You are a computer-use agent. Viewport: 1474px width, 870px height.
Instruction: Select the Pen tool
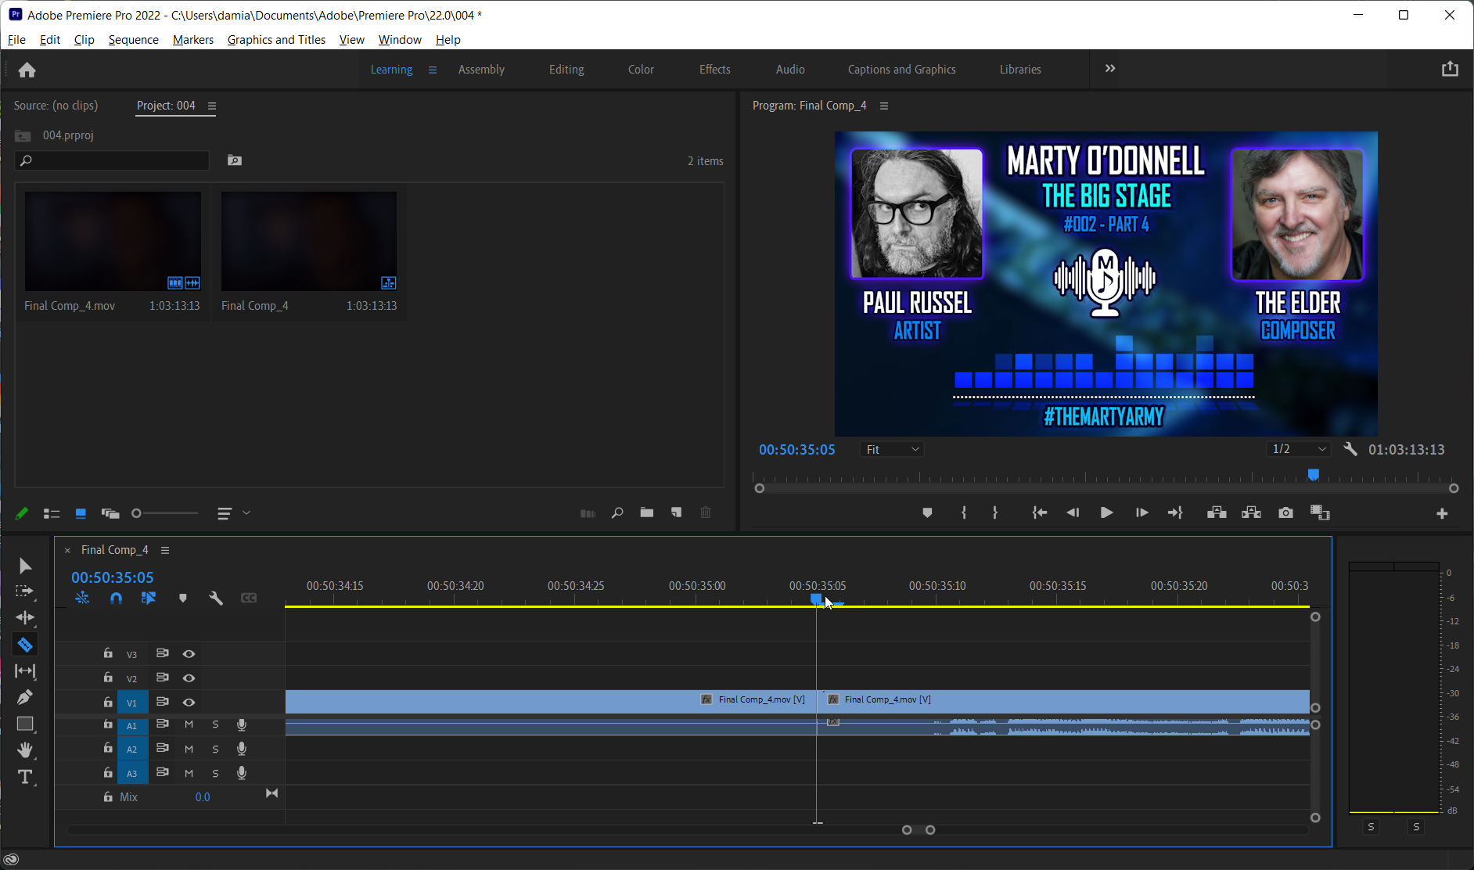click(x=25, y=697)
